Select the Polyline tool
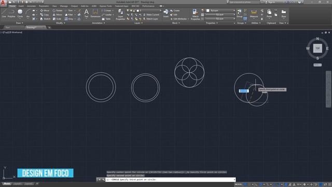 pos(11,14)
